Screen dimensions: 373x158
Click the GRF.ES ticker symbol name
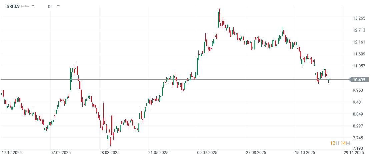point(13,6)
